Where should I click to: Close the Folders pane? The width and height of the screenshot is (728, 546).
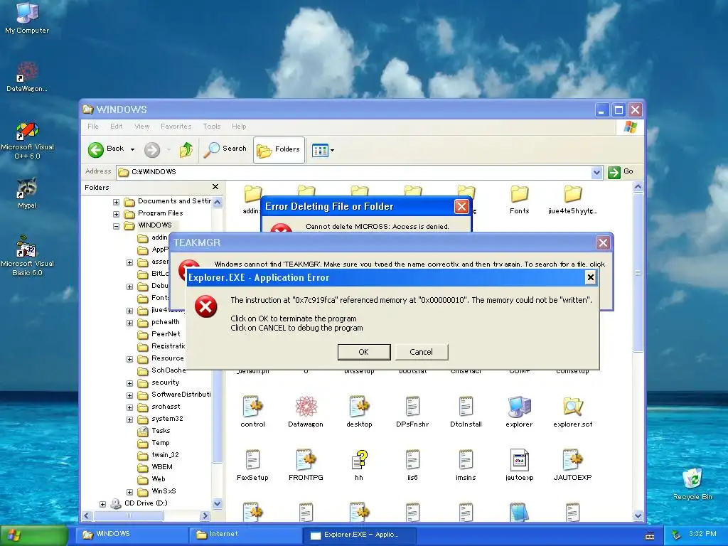[215, 187]
